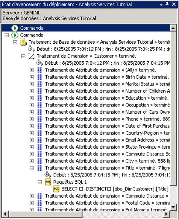This screenshot has height=219, width=179.
Task: Expand the Country-Region attribute node
Action: tap(32, 133)
